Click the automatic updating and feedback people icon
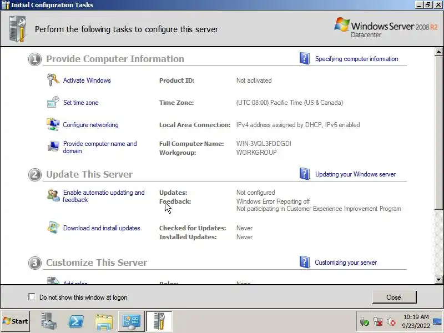This screenshot has height=333, width=444. coord(53,195)
